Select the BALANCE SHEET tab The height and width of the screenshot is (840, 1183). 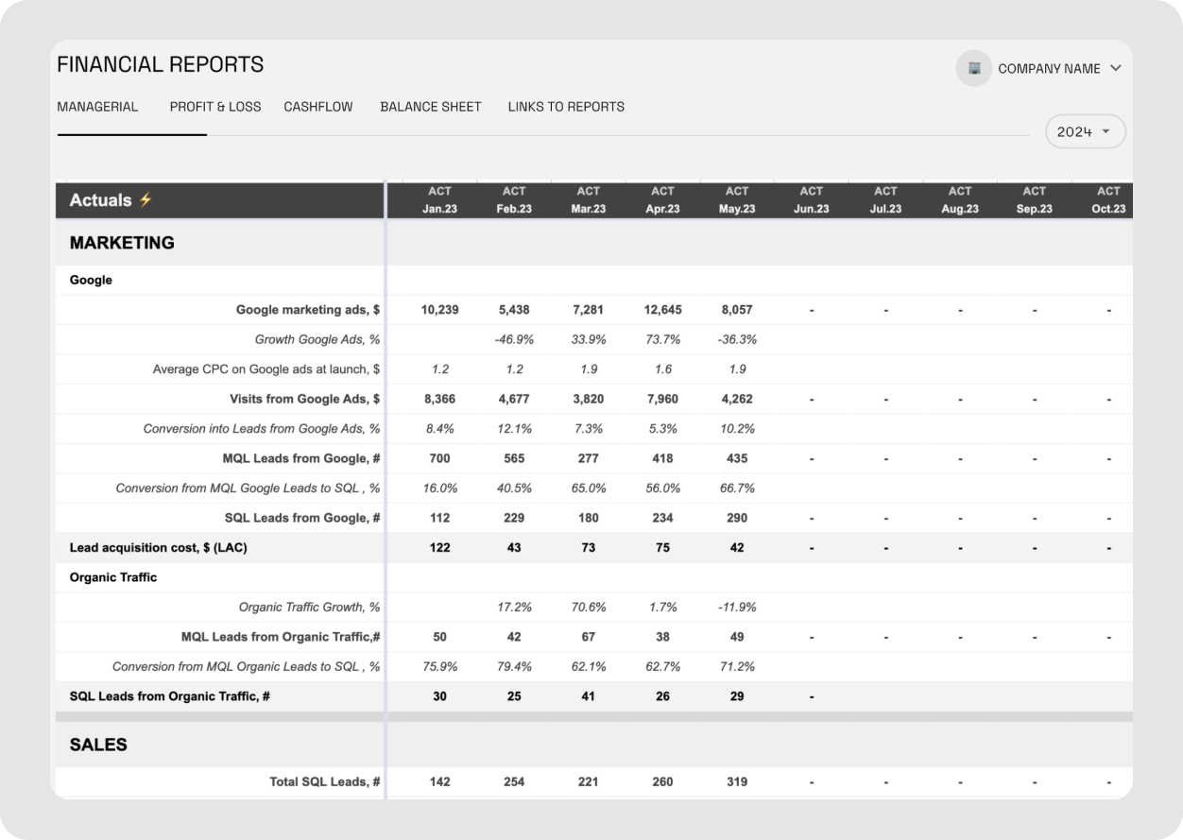[x=430, y=107]
